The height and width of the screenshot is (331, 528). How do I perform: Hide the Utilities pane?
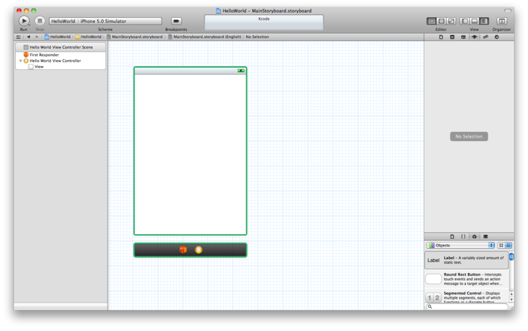[x=484, y=21]
